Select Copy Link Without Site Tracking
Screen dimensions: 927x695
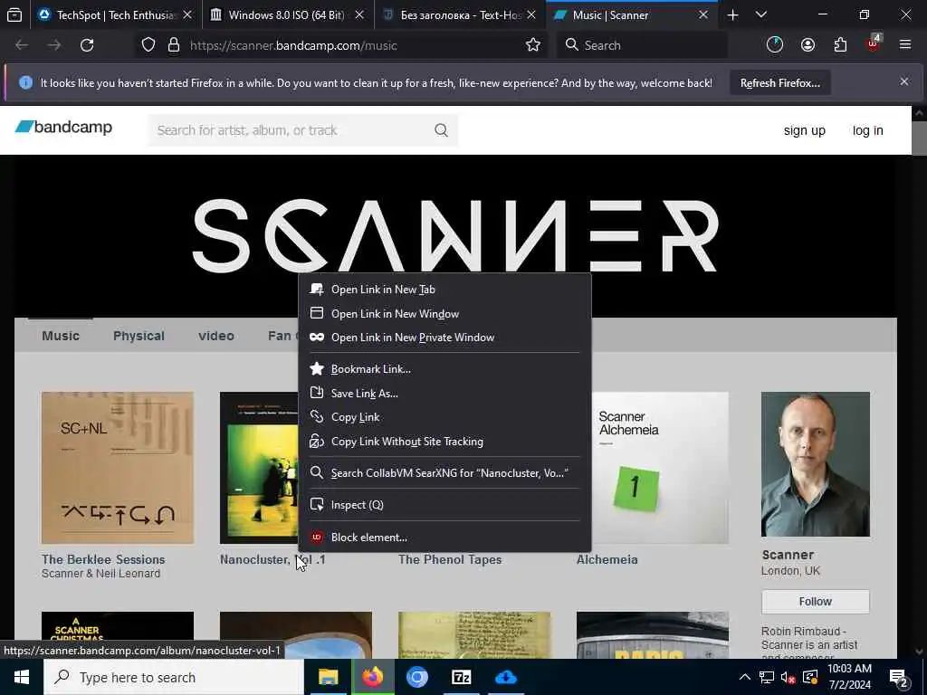click(444, 442)
